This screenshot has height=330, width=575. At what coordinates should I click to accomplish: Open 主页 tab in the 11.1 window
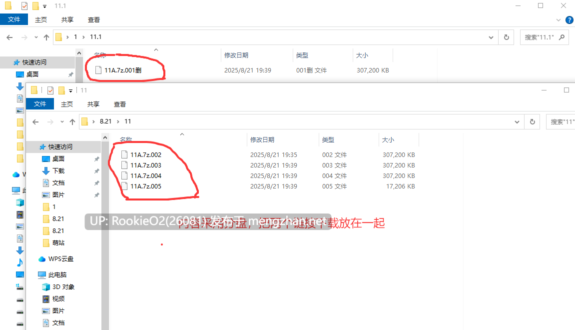pyautogui.click(x=40, y=20)
